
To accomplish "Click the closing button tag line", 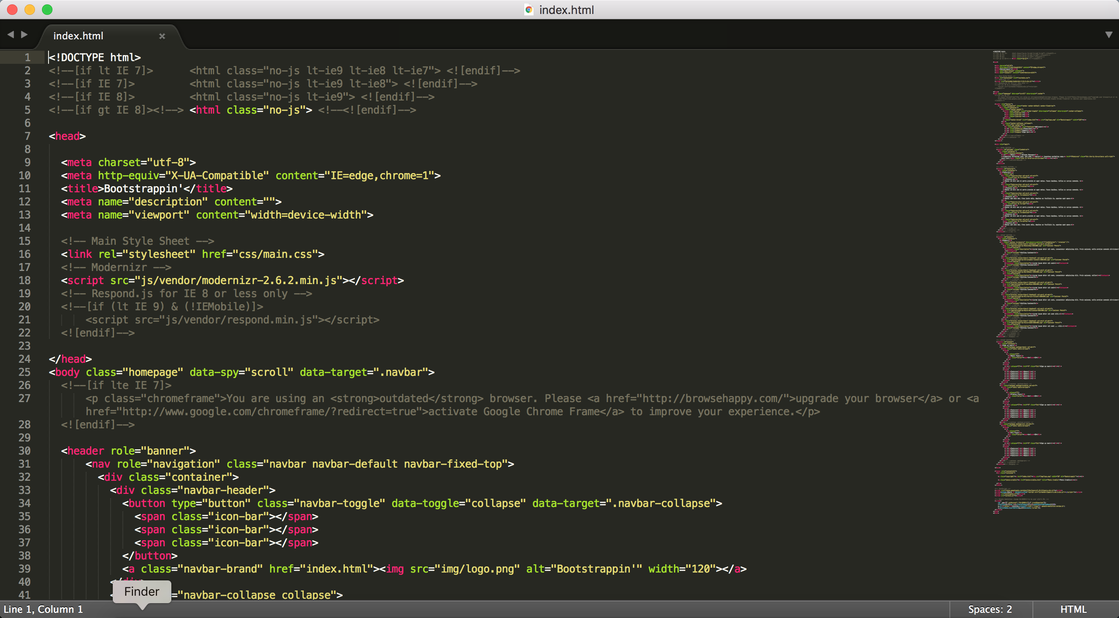I will (150, 556).
